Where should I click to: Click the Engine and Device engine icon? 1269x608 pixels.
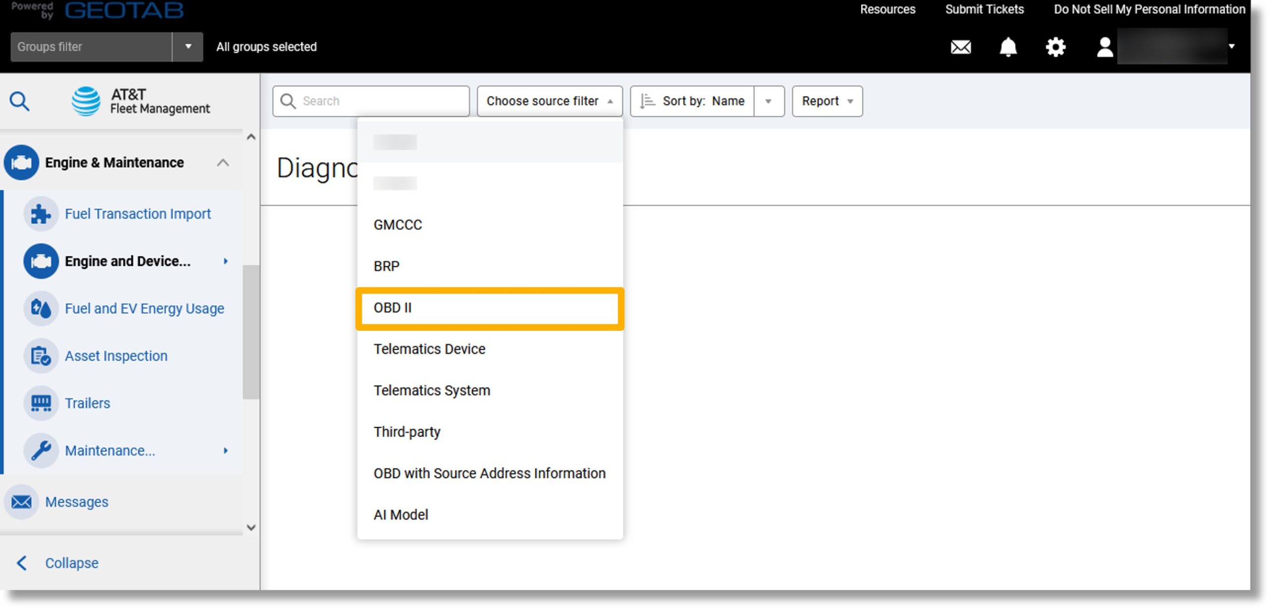[41, 261]
